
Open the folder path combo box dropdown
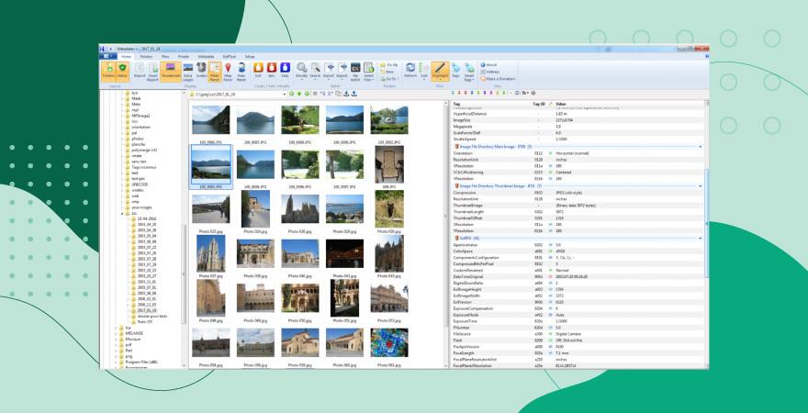click(x=285, y=94)
